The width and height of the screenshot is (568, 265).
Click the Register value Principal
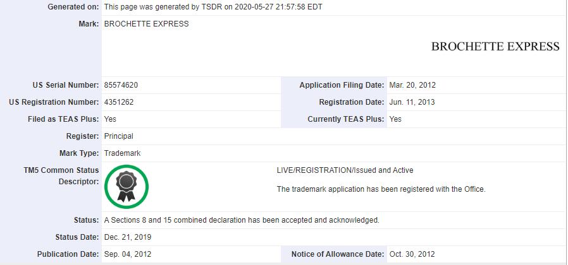coord(118,136)
